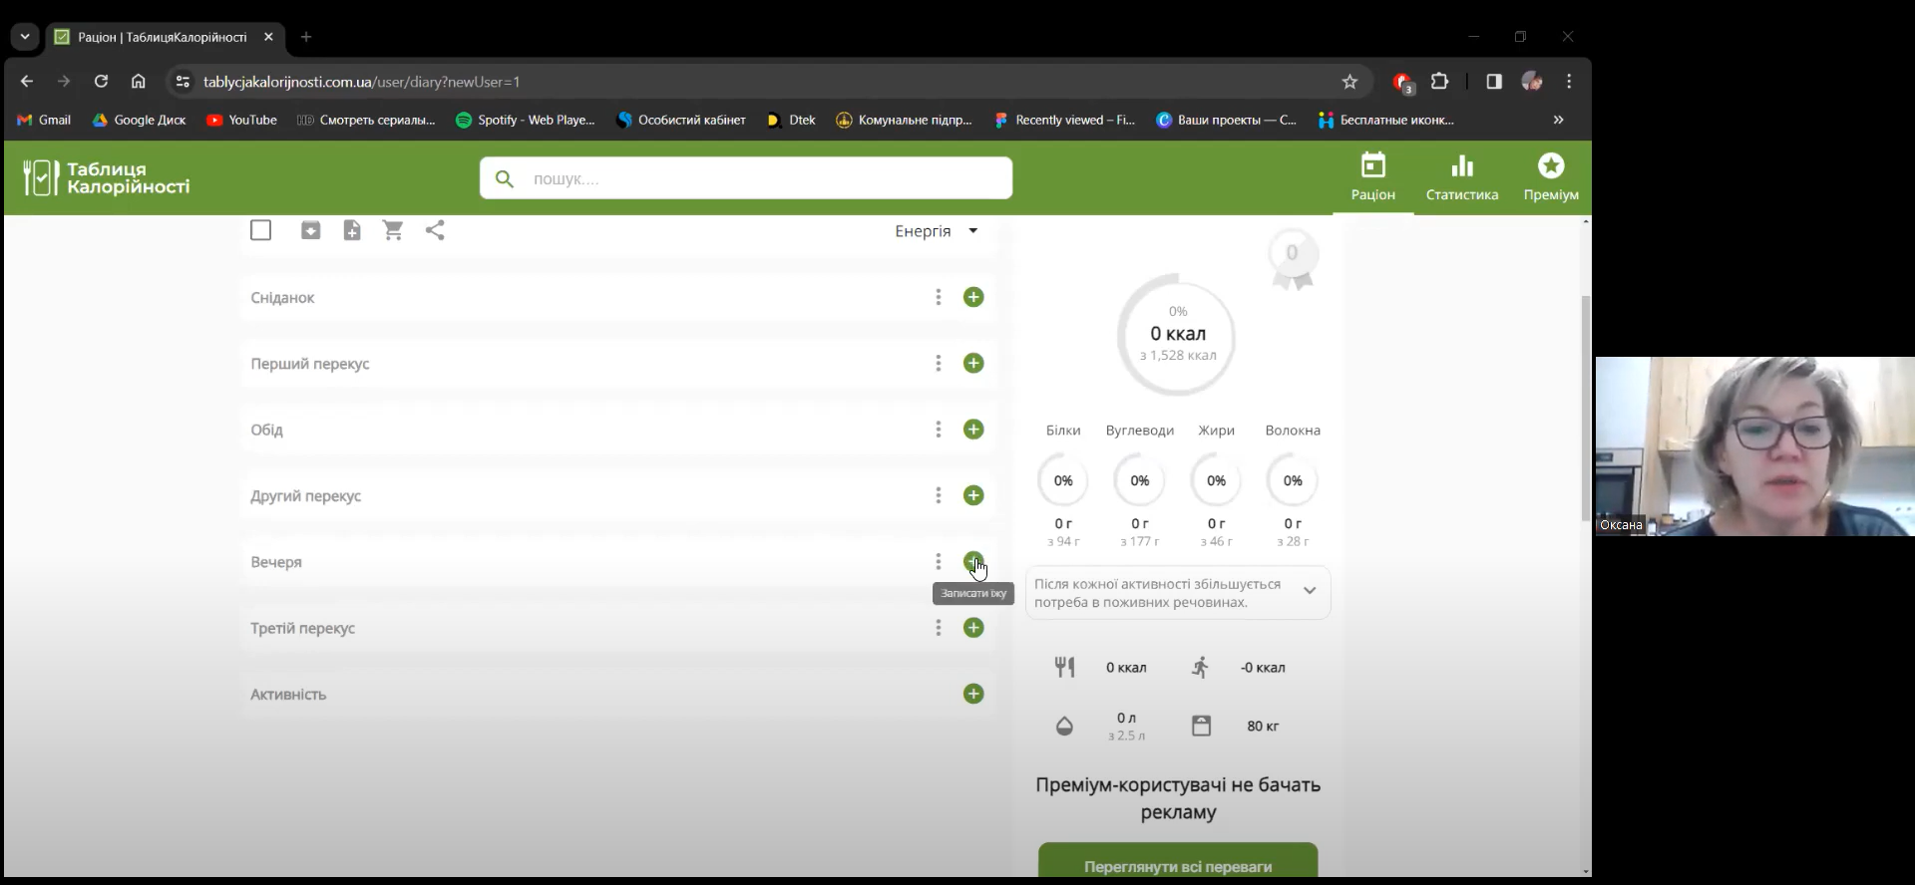
Task: Add an entry to Активність with plus
Action: 973,694
